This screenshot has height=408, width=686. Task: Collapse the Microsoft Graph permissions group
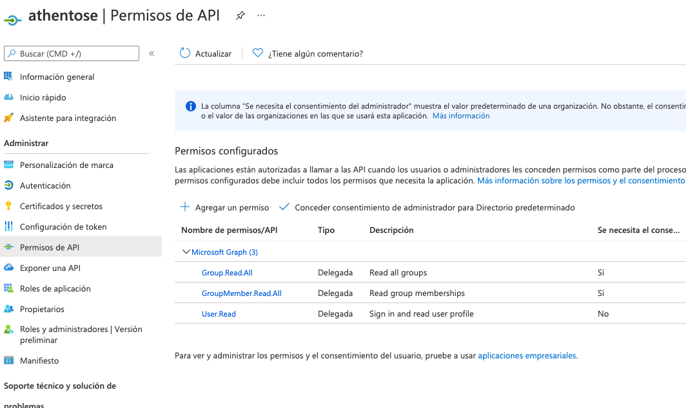click(187, 252)
